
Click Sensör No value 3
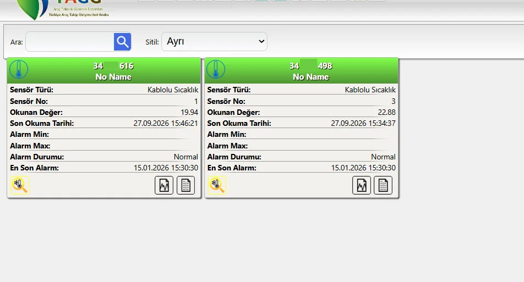click(x=394, y=101)
